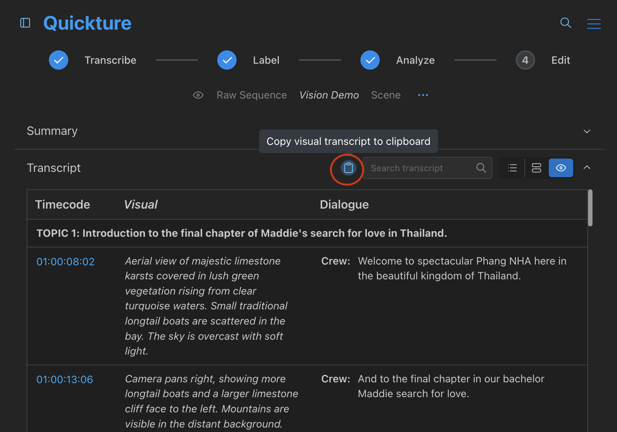
Task: Collapse the Transcript section
Action: 587,167
